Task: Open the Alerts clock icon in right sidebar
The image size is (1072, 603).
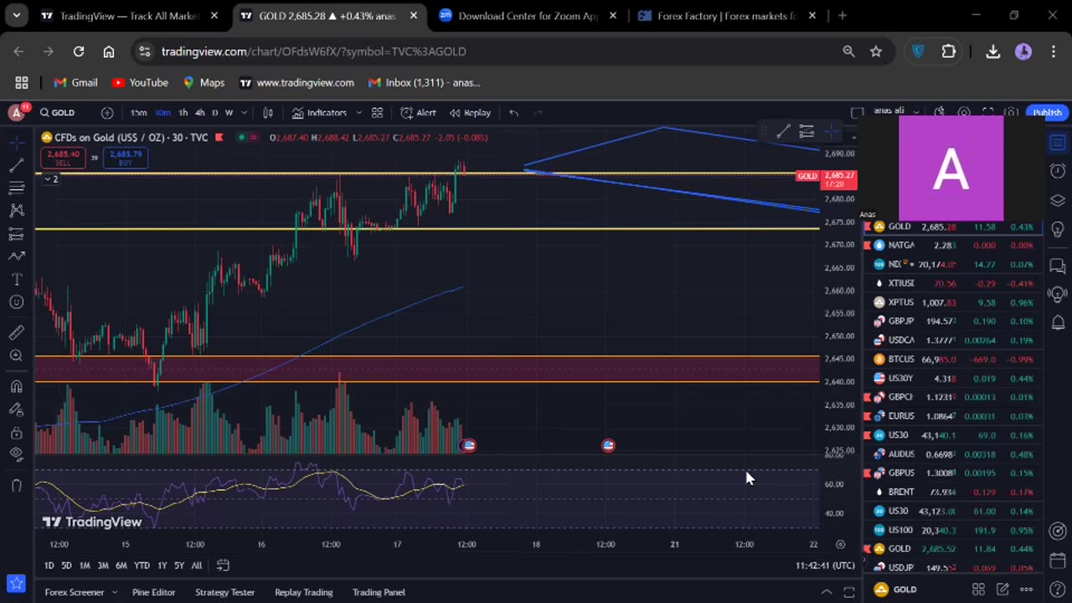Action: click(1058, 171)
